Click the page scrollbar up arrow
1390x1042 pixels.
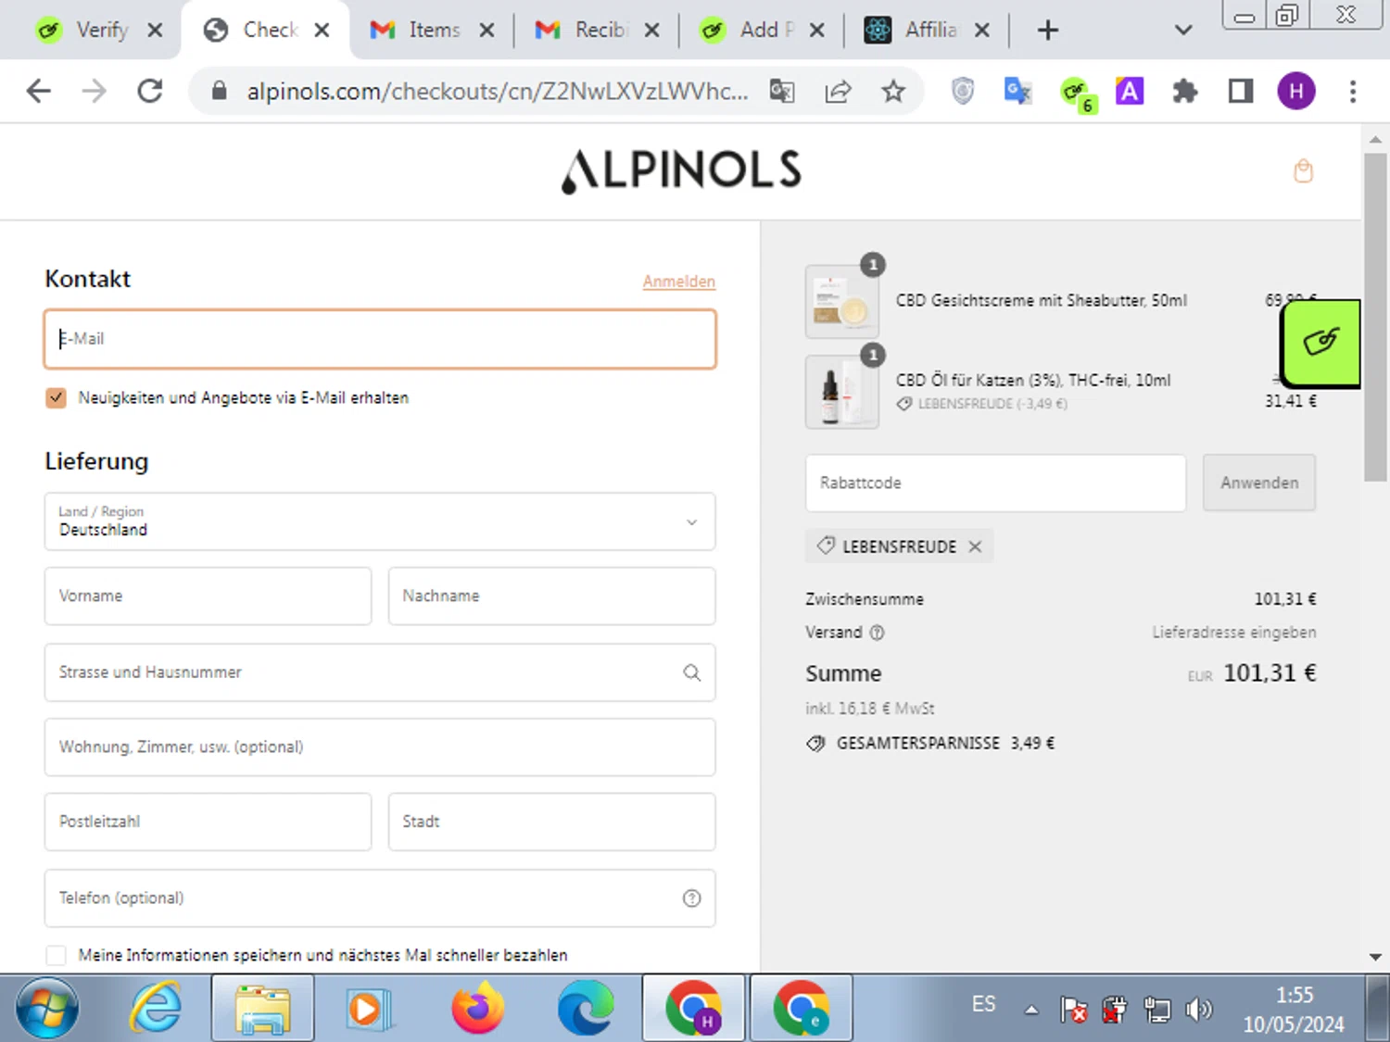pyautogui.click(x=1375, y=139)
